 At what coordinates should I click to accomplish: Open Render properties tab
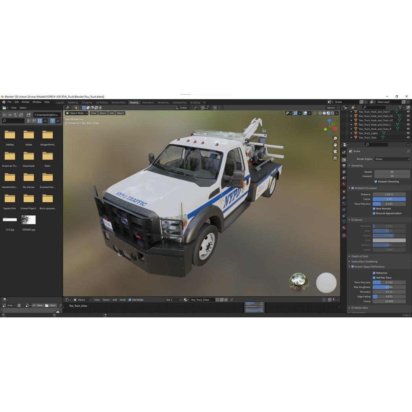(344, 160)
